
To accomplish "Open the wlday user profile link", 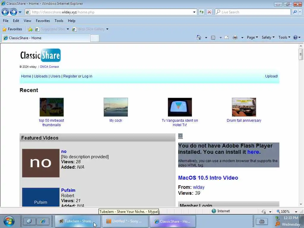I will (199, 187).
